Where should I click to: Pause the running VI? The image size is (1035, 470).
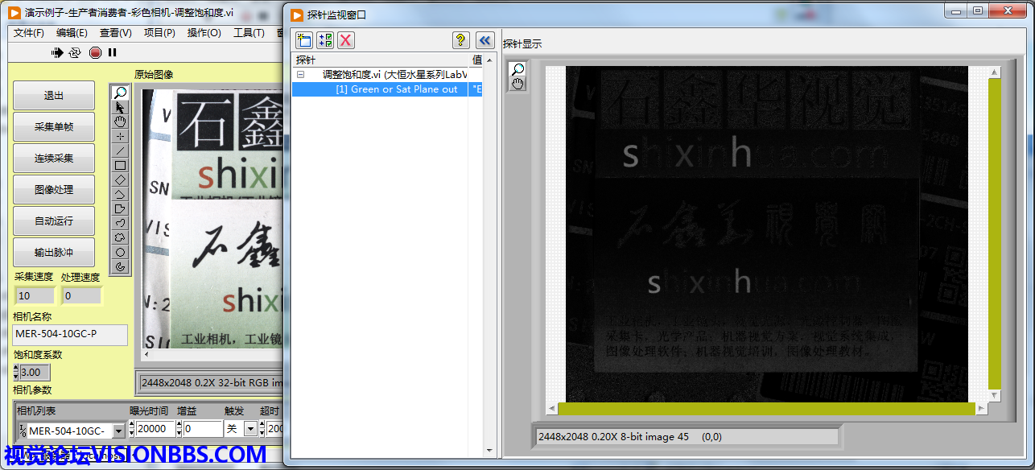[x=113, y=52]
